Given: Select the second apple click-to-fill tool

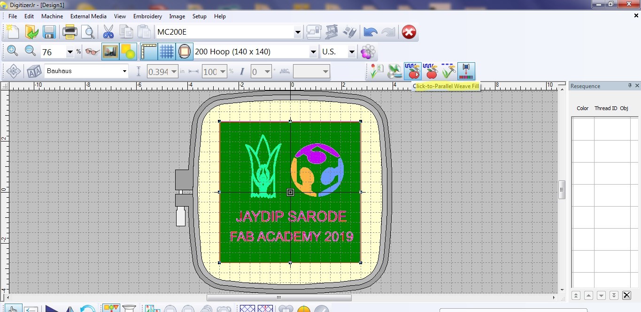Looking at the screenshot, I should pos(431,71).
